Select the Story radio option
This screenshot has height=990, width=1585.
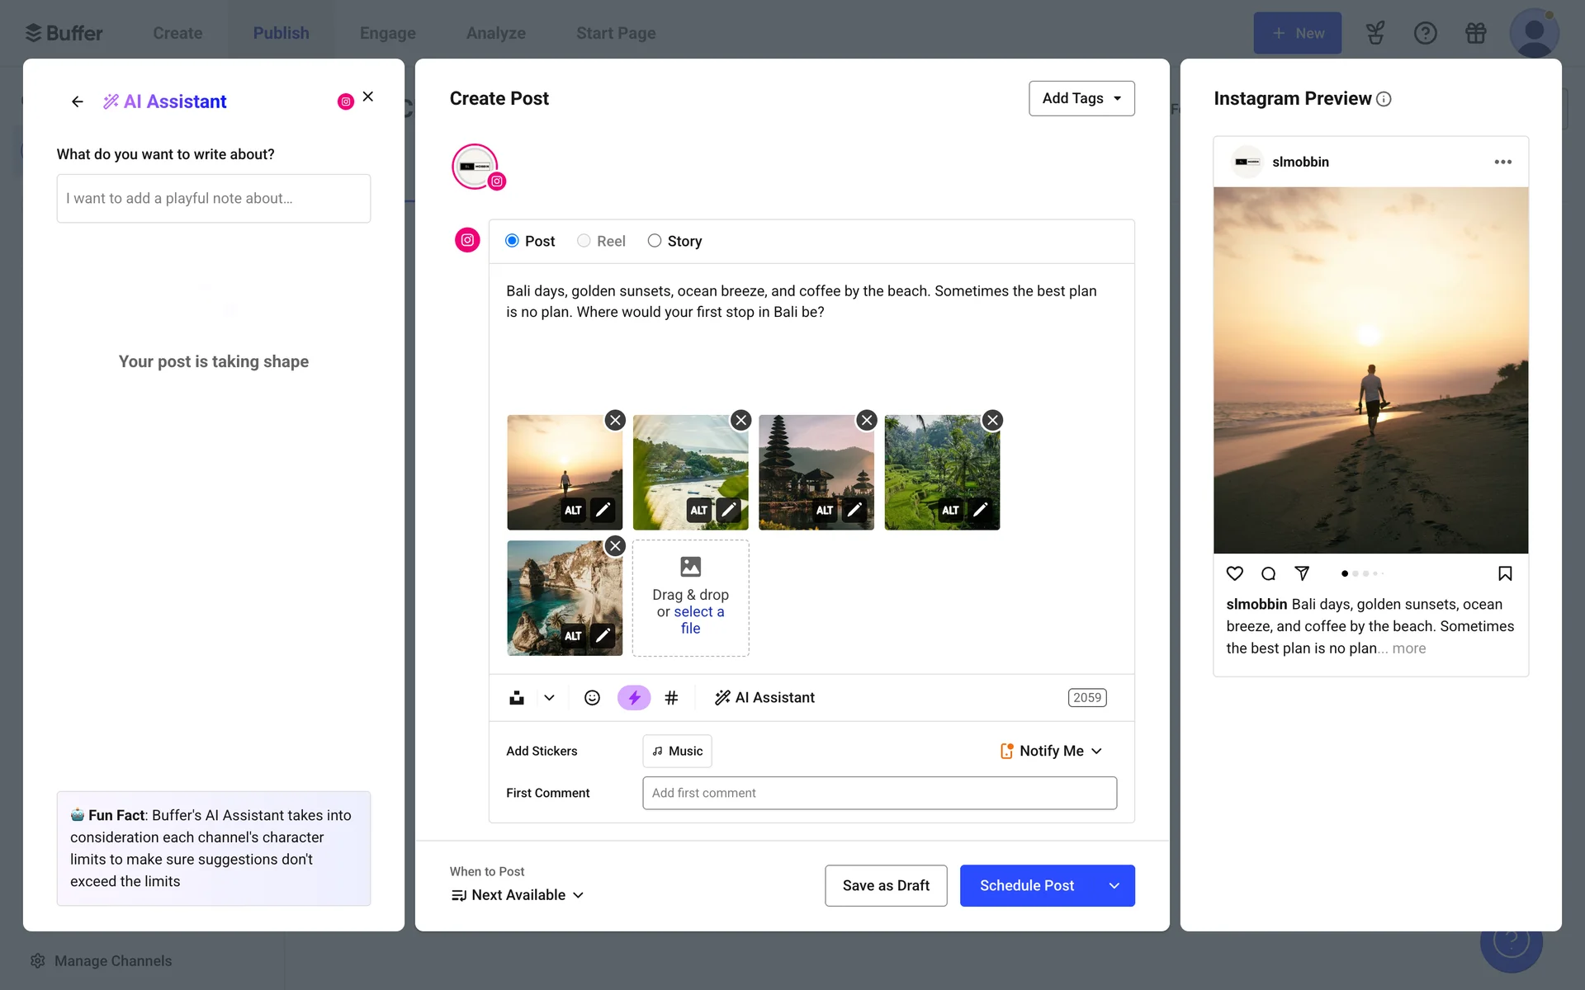pyautogui.click(x=655, y=241)
